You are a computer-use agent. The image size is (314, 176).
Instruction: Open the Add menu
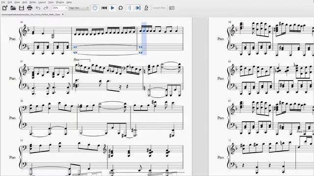pos(25,2)
